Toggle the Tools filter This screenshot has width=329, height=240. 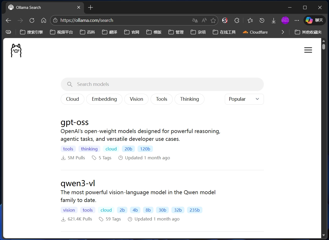[x=162, y=99]
